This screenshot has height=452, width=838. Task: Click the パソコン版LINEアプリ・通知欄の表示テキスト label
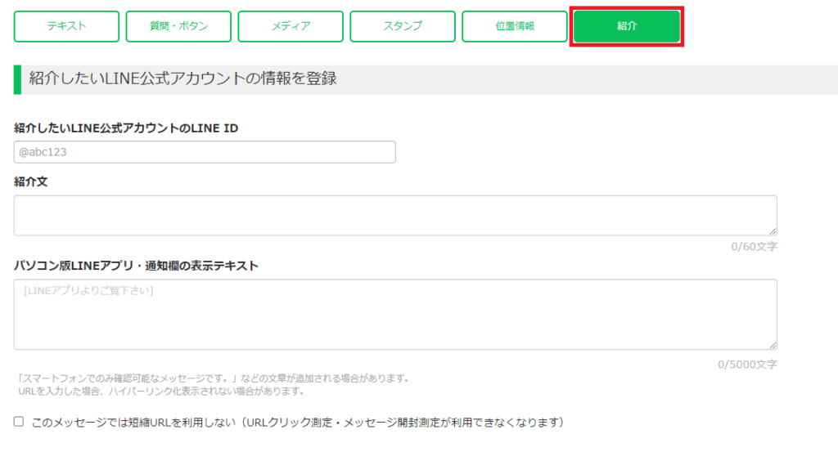[x=137, y=266]
